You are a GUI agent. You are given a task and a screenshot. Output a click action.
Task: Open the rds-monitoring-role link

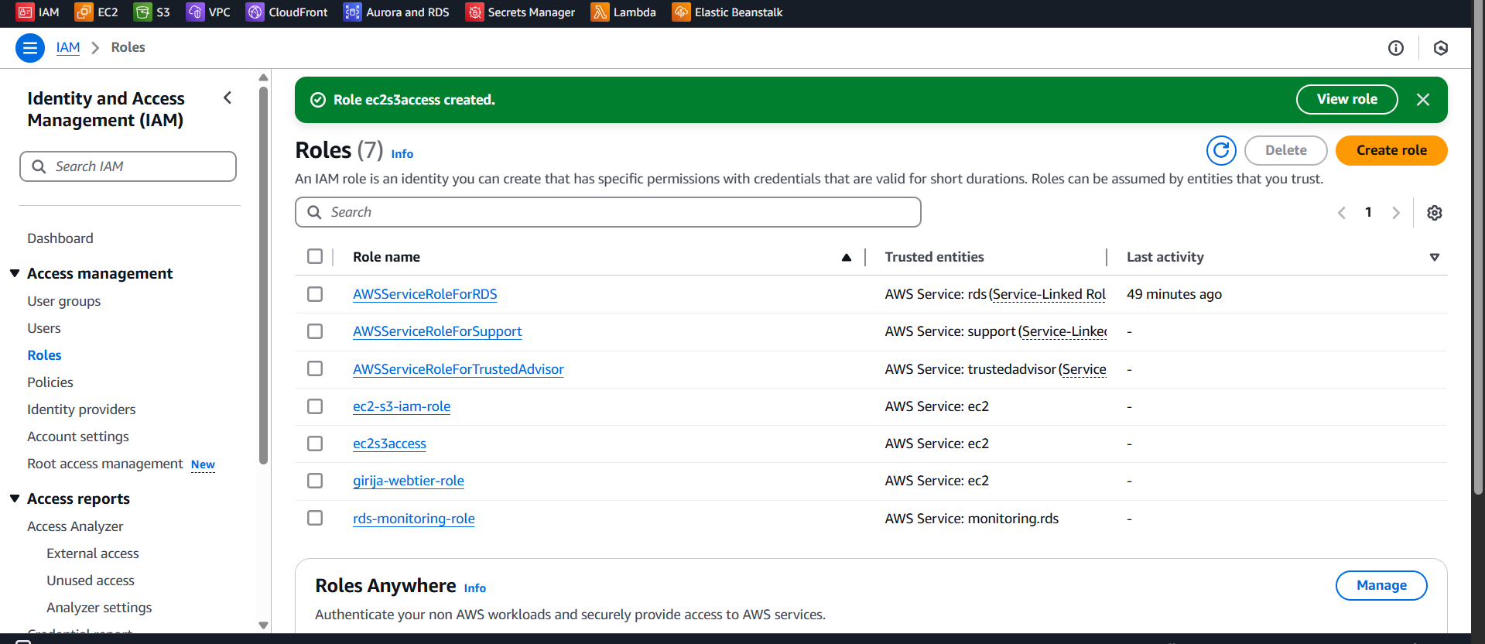(414, 519)
